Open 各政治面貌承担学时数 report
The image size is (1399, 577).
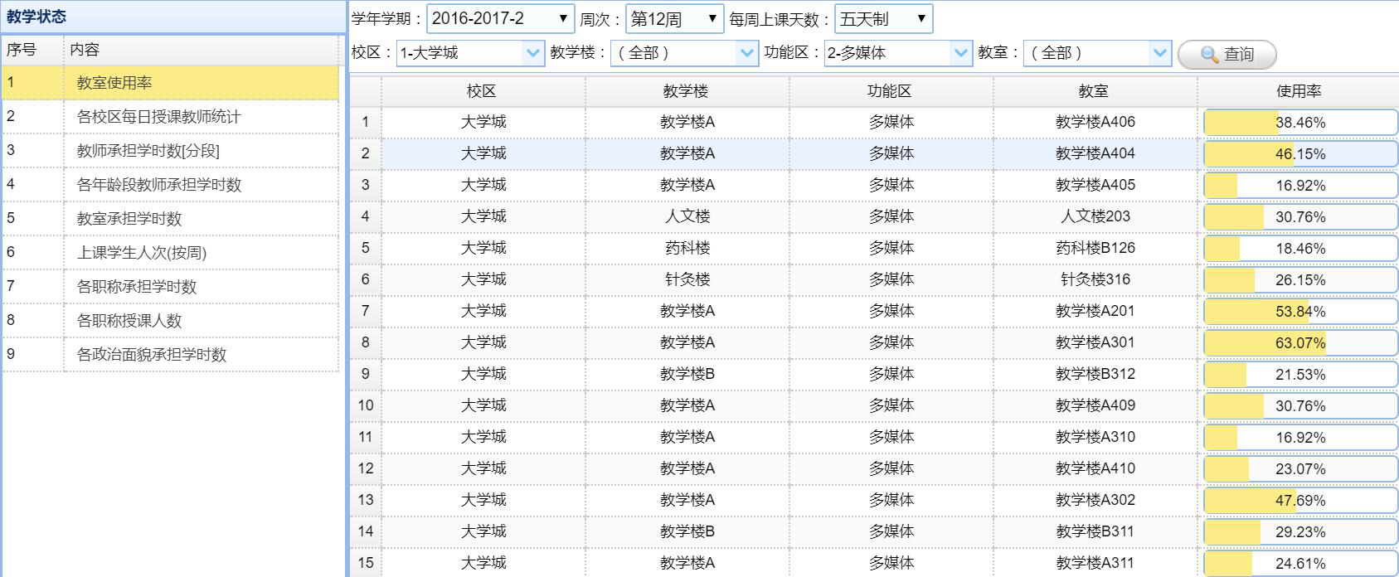151,355
